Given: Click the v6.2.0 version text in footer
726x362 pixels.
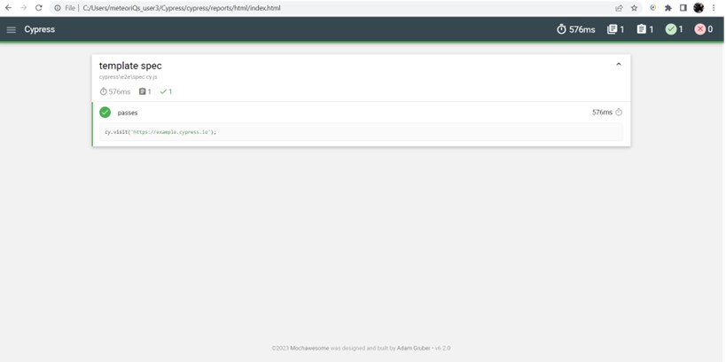Looking at the screenshot, I should coord(442,348).
